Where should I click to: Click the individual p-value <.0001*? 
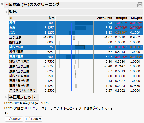(x=121, y=23)
